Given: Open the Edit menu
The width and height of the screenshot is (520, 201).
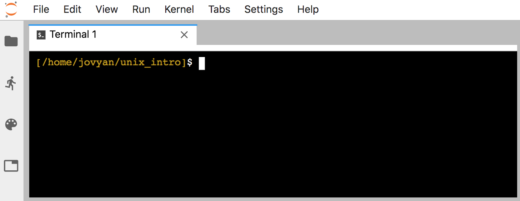Looking at the screenshot, I should click(72, 9).
